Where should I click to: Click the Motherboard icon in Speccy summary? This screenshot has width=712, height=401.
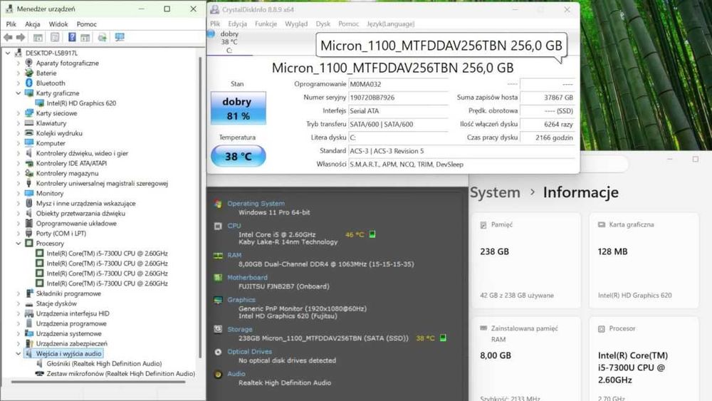point(218,278)
